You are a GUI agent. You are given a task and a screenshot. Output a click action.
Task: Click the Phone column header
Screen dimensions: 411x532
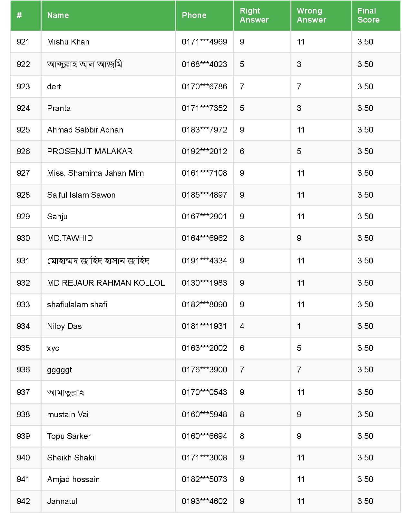(194, 15)
